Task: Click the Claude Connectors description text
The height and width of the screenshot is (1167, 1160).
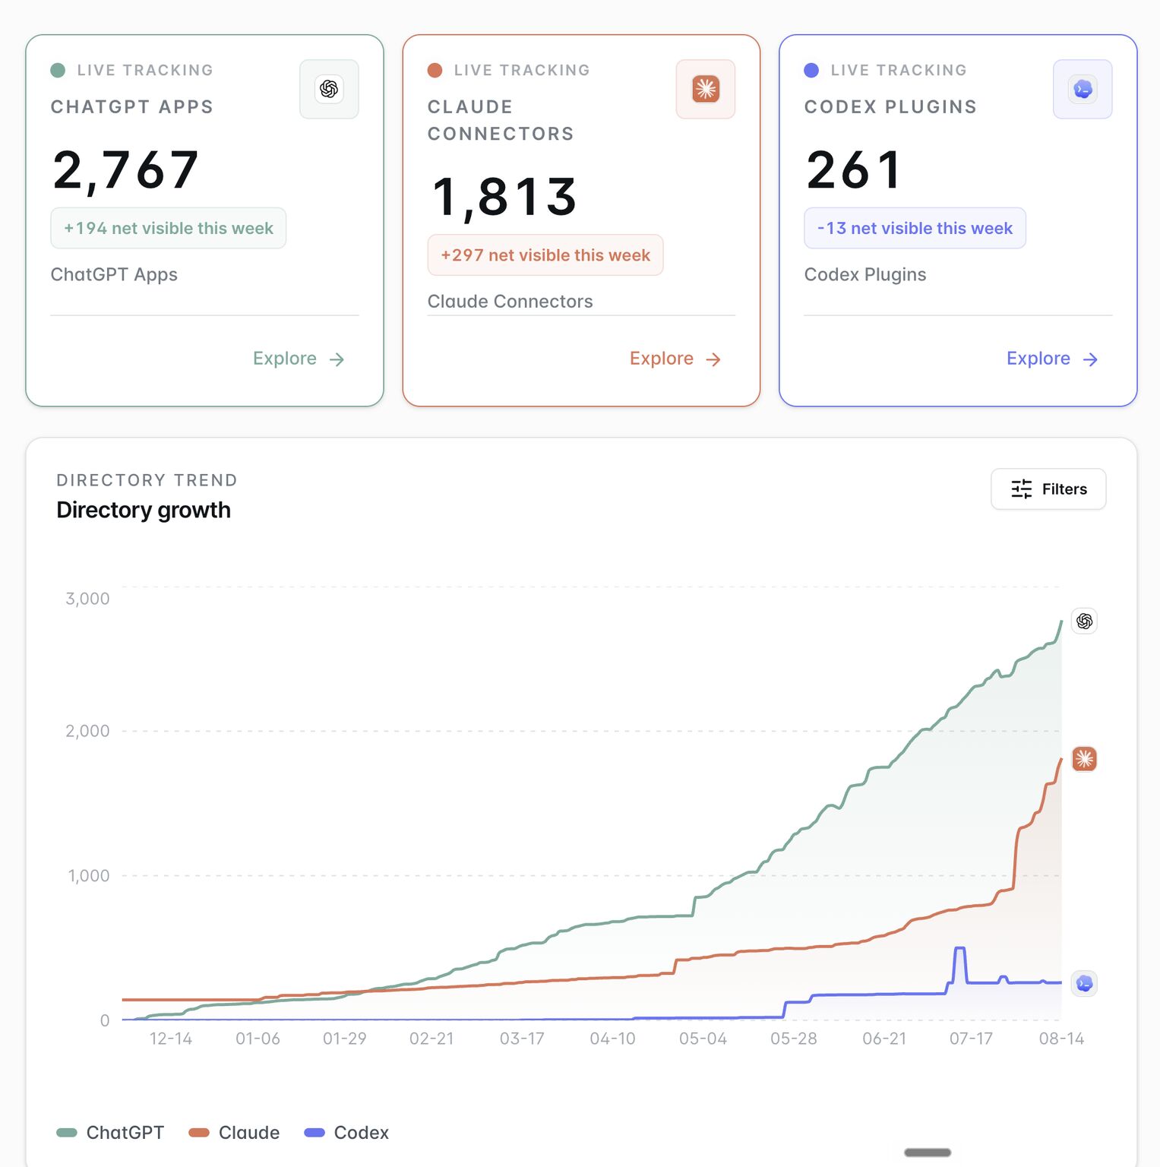Action: click(510, 302)
